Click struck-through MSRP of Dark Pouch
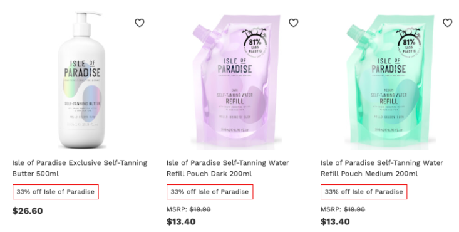Image resolution: width=459 pixels, height=232 pixels. (200, 209)
